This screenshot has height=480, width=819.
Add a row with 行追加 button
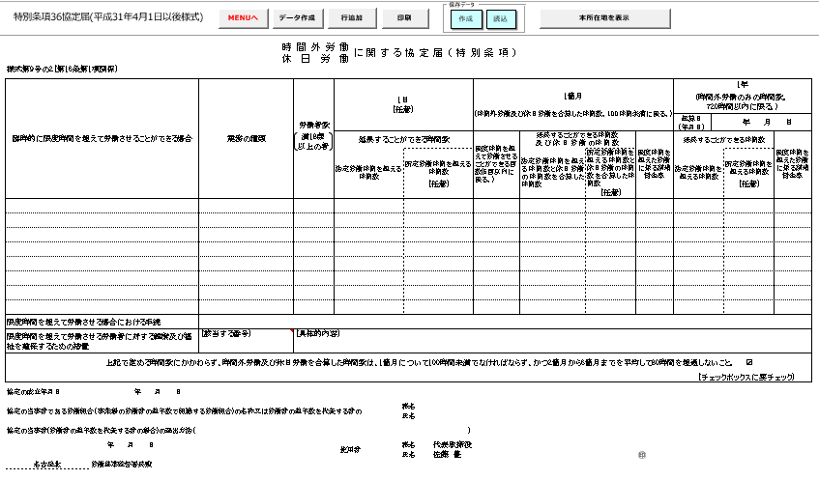[352, 18]
